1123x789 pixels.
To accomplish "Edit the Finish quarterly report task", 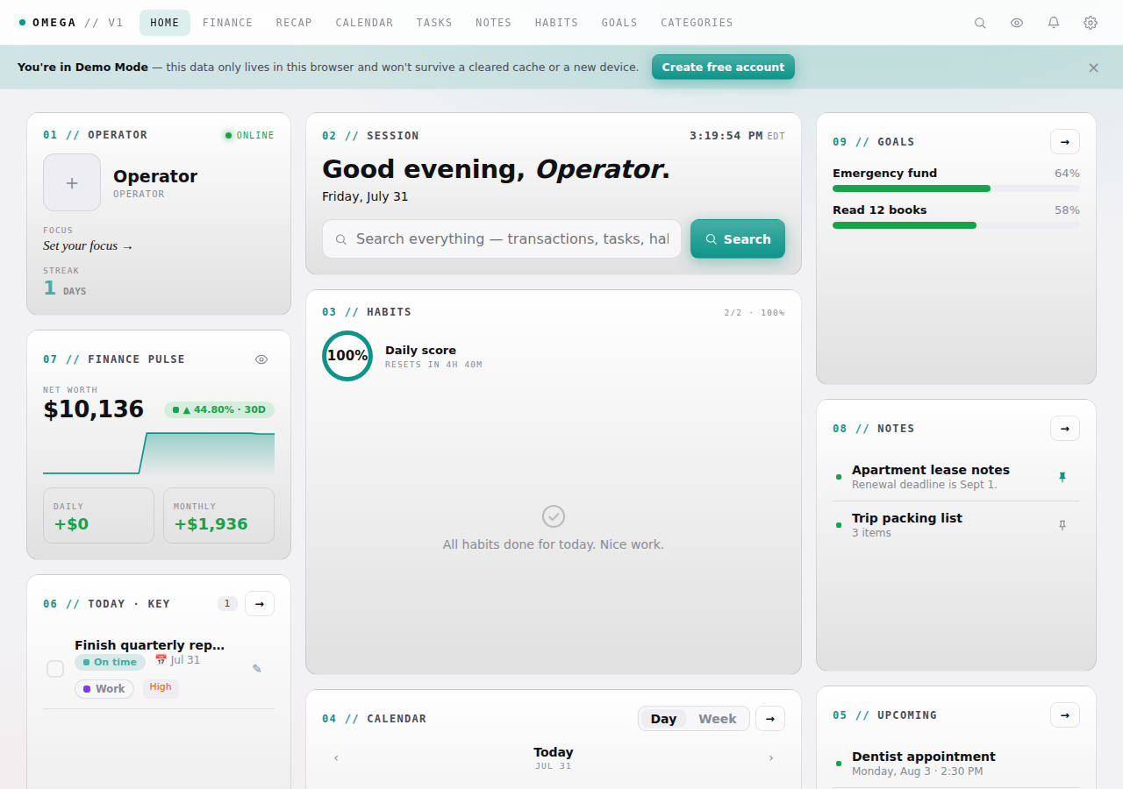I will coord(257,669).
